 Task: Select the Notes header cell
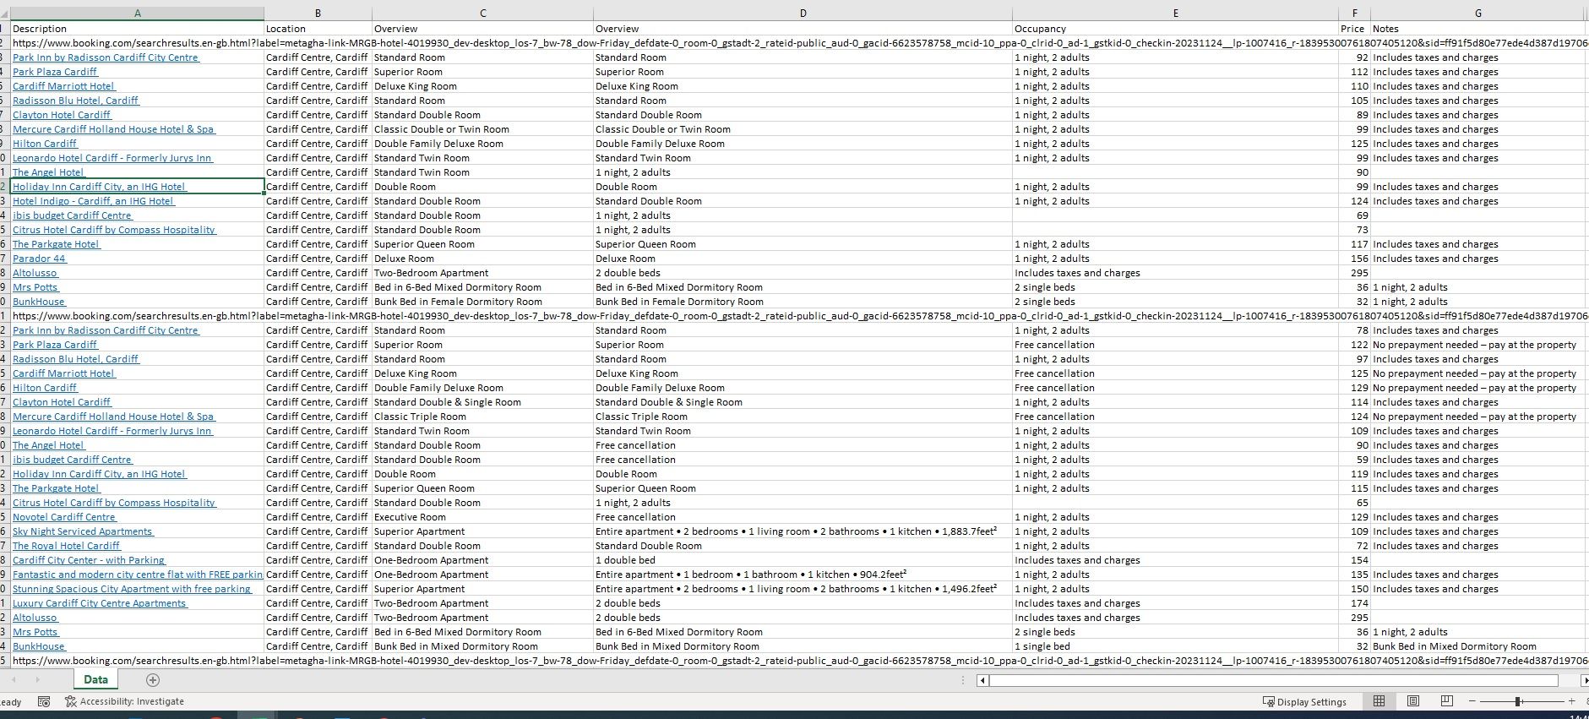[x=1478, y=29]
